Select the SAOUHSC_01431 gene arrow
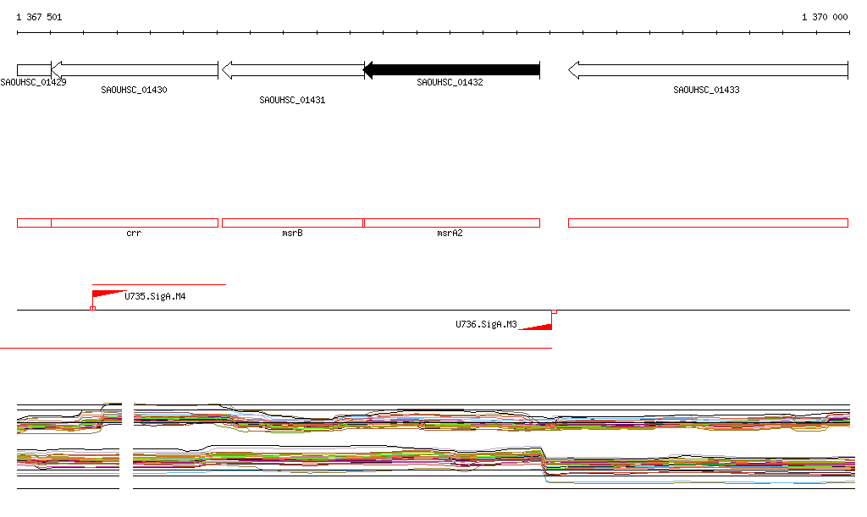The image size is (867, 517). coord(293,70)
